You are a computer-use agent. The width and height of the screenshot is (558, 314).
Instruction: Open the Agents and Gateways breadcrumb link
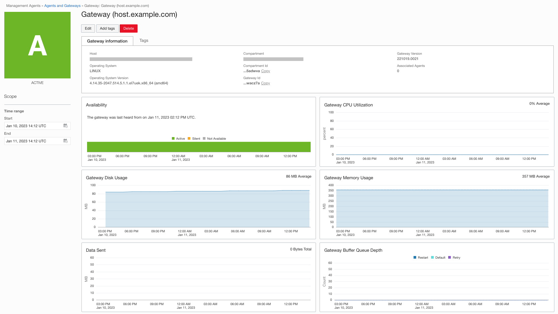(x=62, y=6)
